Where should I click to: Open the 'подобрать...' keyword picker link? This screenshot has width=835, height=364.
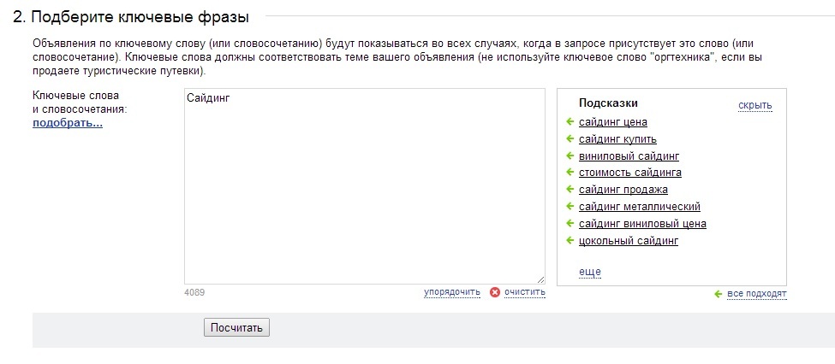pos(68,123)
